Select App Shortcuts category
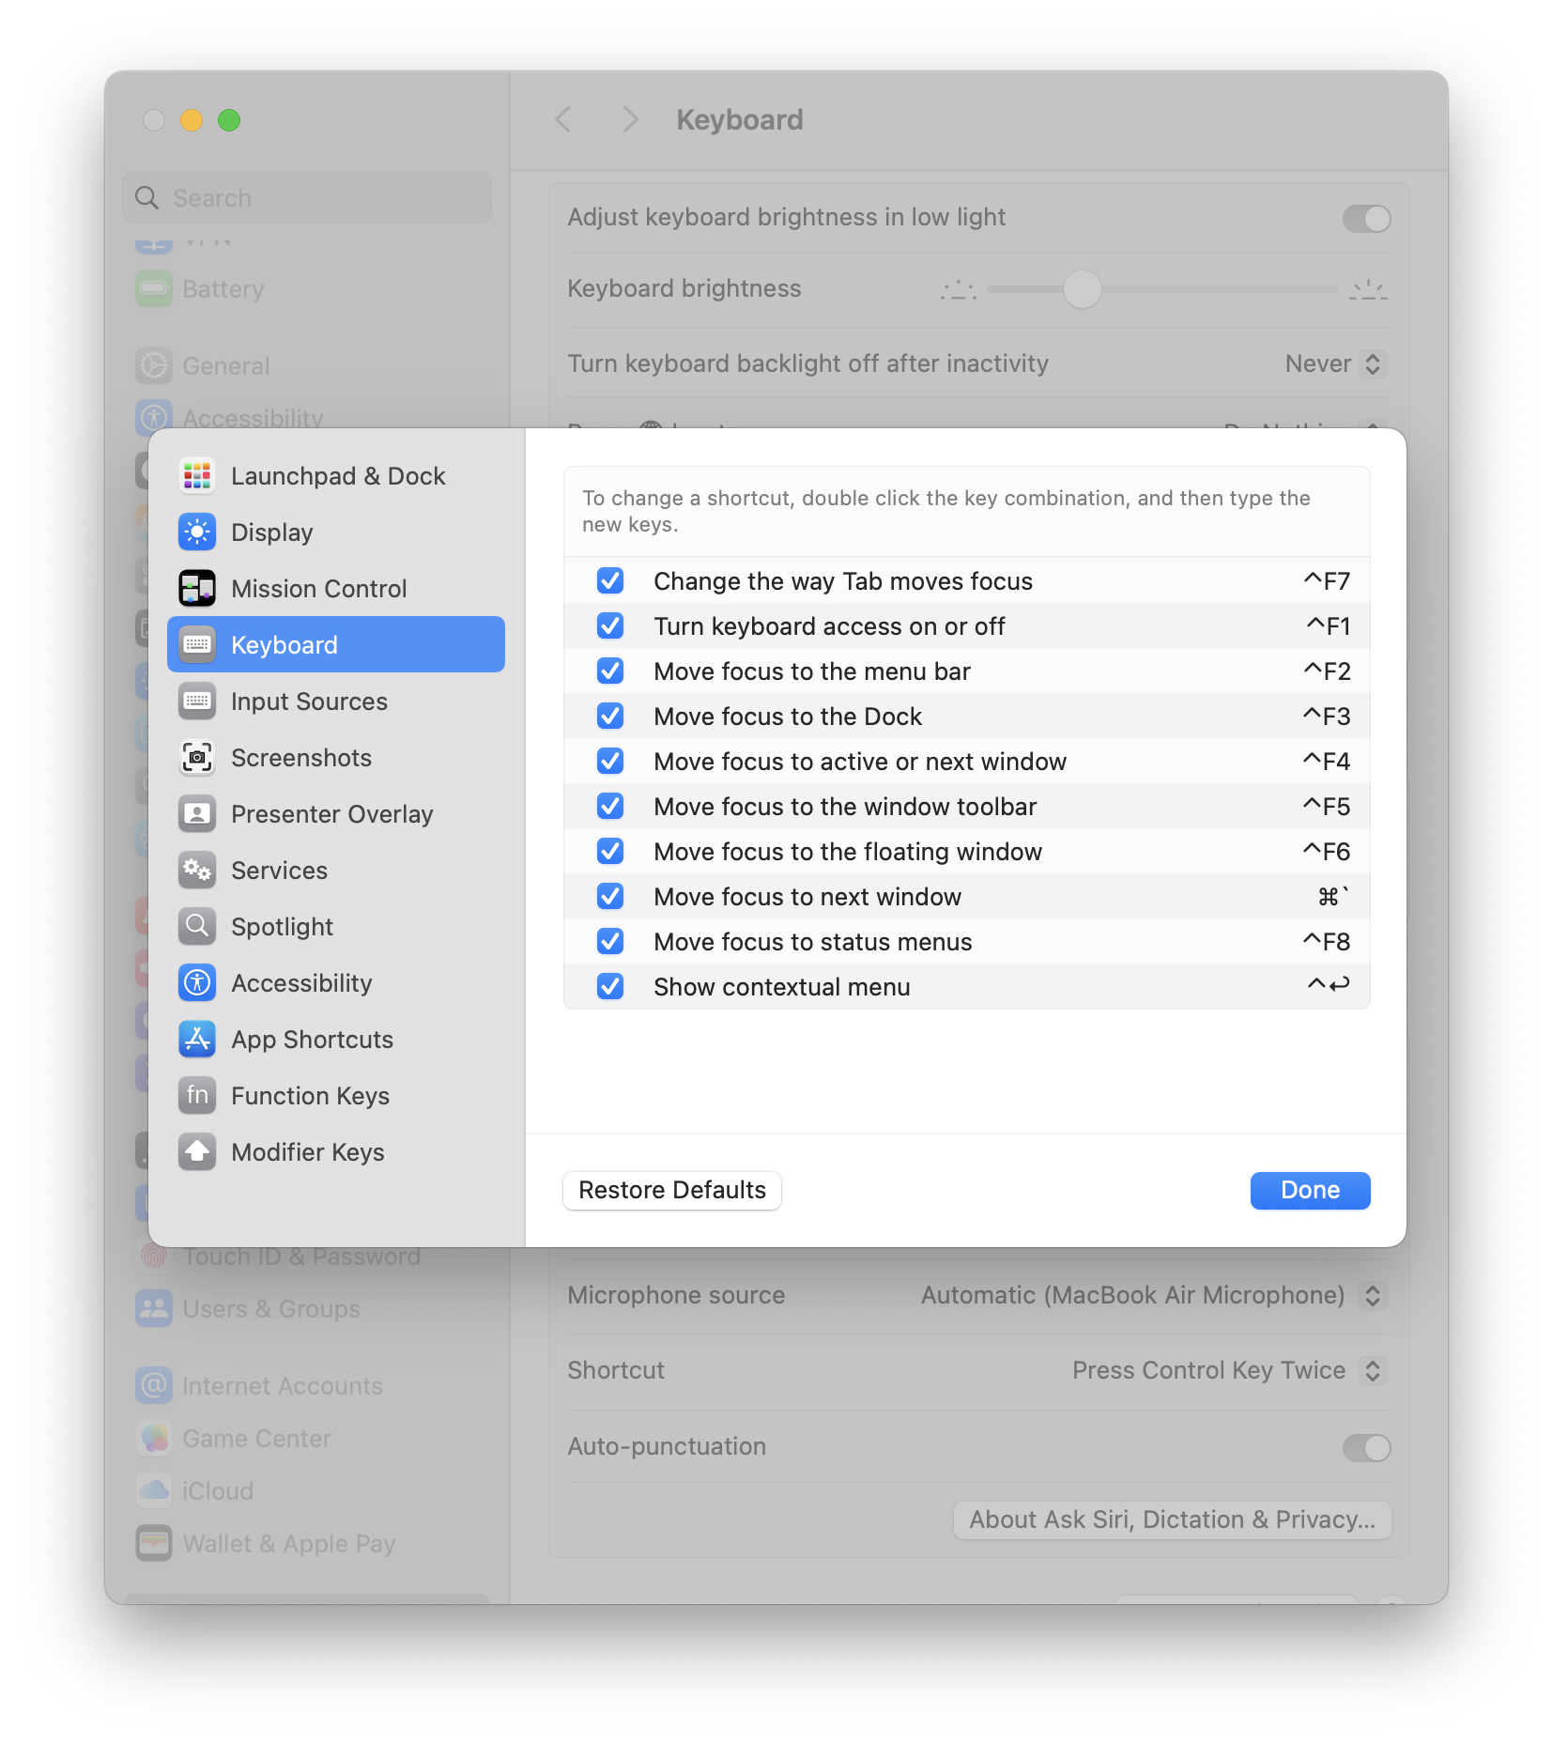Screen dimensions: 1553x1743 (x=336, y=1040)
